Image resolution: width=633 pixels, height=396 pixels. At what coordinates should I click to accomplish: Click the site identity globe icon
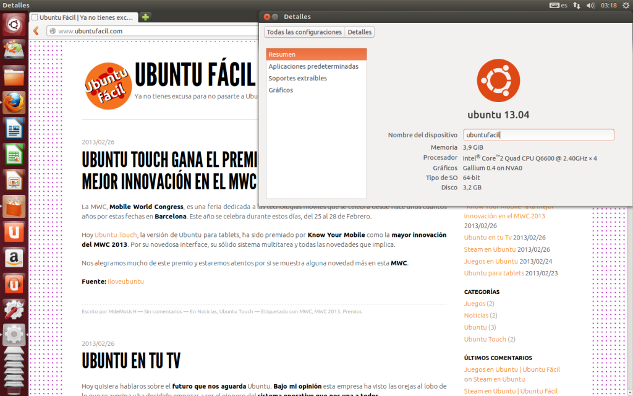[53, 31]
